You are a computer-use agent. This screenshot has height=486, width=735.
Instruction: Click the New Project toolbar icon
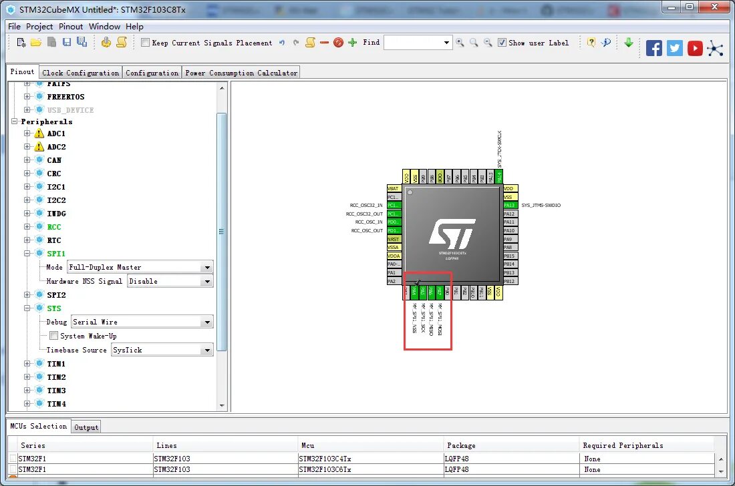21,43
